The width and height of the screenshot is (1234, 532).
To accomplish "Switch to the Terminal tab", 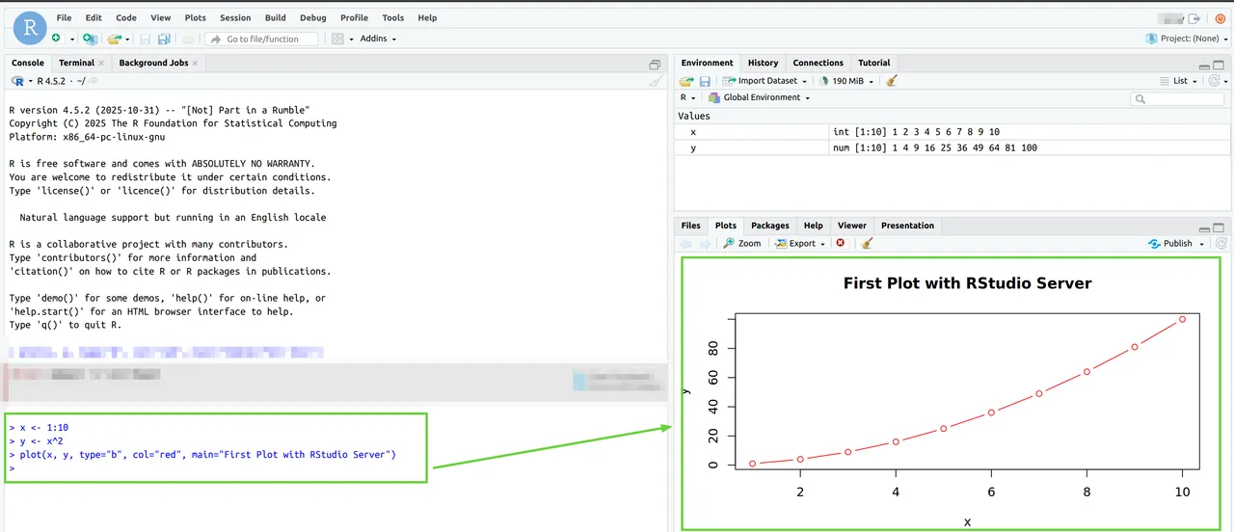I will (x=77, y=63).
